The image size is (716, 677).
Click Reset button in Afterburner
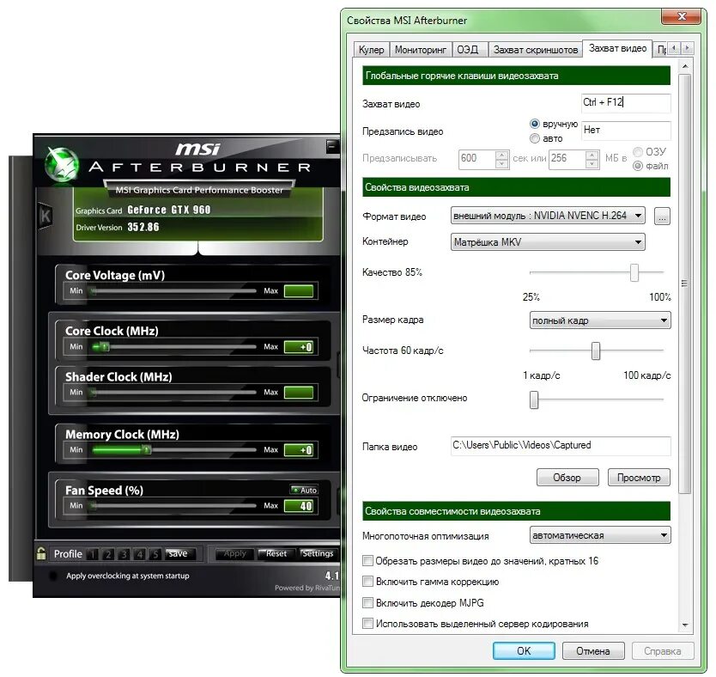276,553
